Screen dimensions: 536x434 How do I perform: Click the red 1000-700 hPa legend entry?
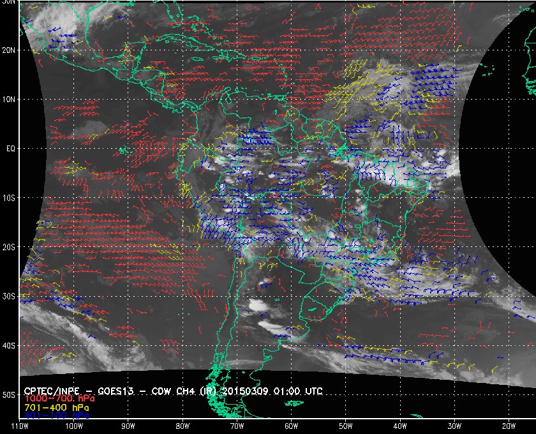(54, 398)
